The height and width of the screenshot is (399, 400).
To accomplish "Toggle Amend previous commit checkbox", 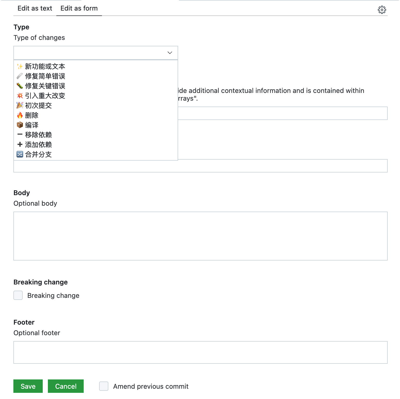I will [104, 386].
